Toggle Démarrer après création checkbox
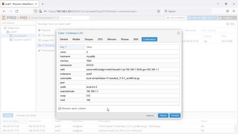This screenshot has width=238, height=134. coord(59,108)
